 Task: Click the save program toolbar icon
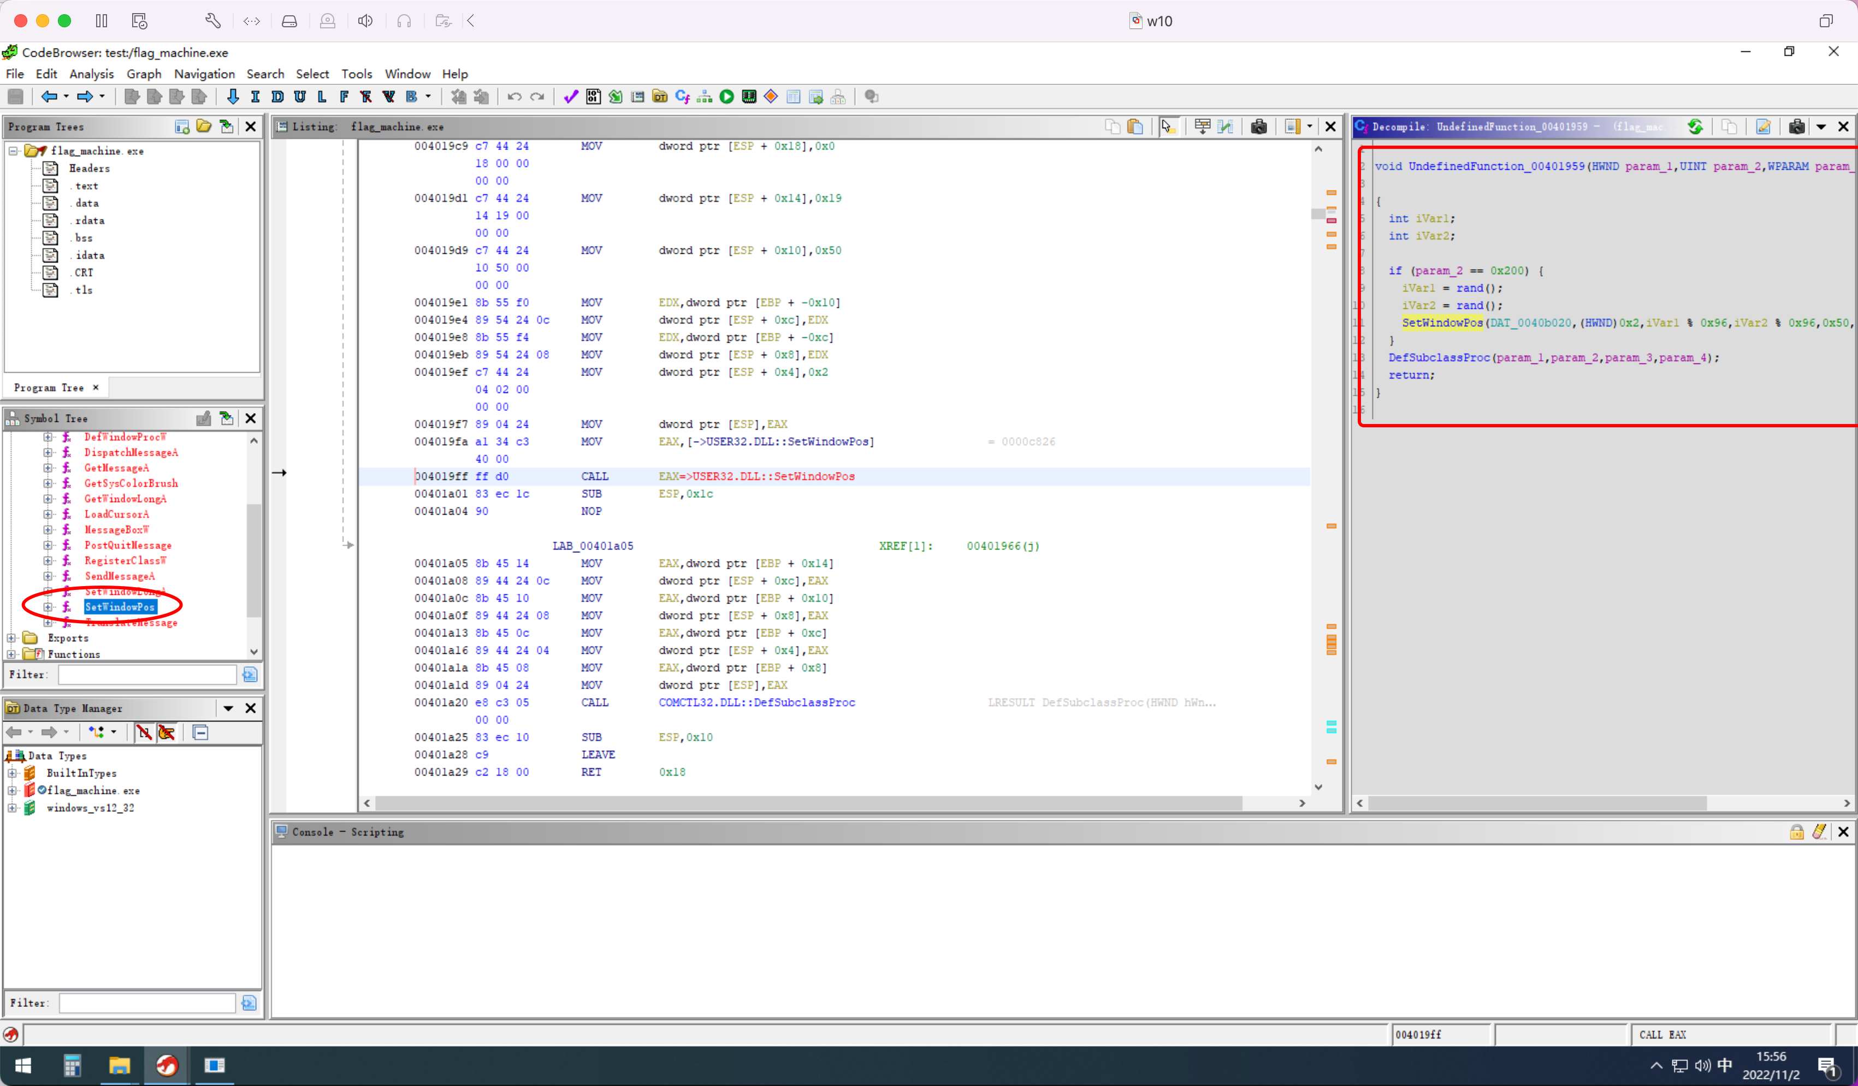pos(15,97)
